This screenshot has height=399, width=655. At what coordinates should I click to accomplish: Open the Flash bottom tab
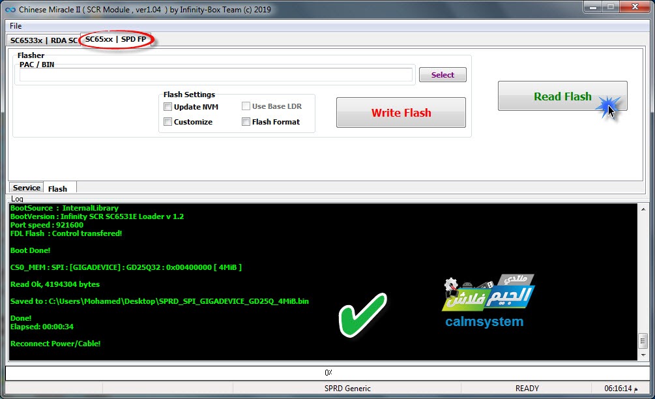(57, 189)
